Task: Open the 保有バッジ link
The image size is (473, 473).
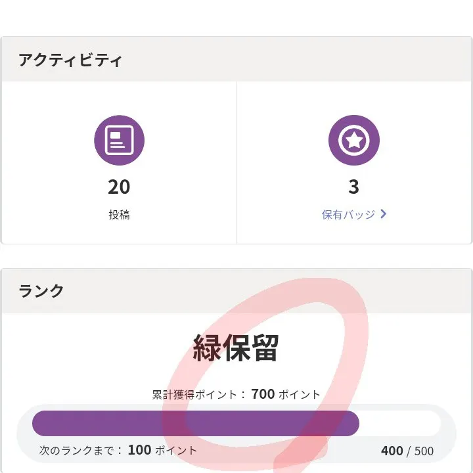Action: coord(349,215)
